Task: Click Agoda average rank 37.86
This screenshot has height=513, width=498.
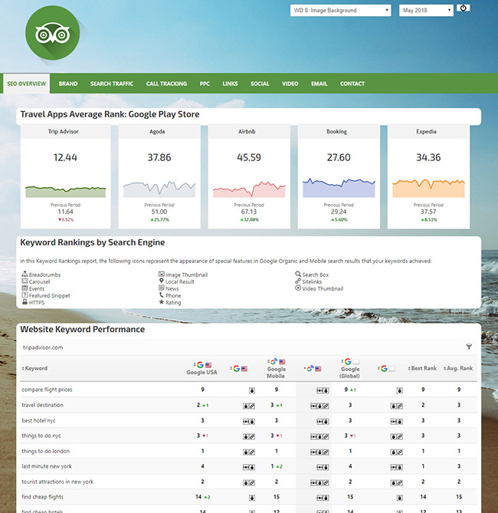Action: (x=159, y=157)
